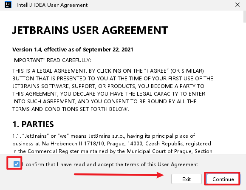The image size is (246, 190).
Task: Click the Exit button
Action: point(187,179)
